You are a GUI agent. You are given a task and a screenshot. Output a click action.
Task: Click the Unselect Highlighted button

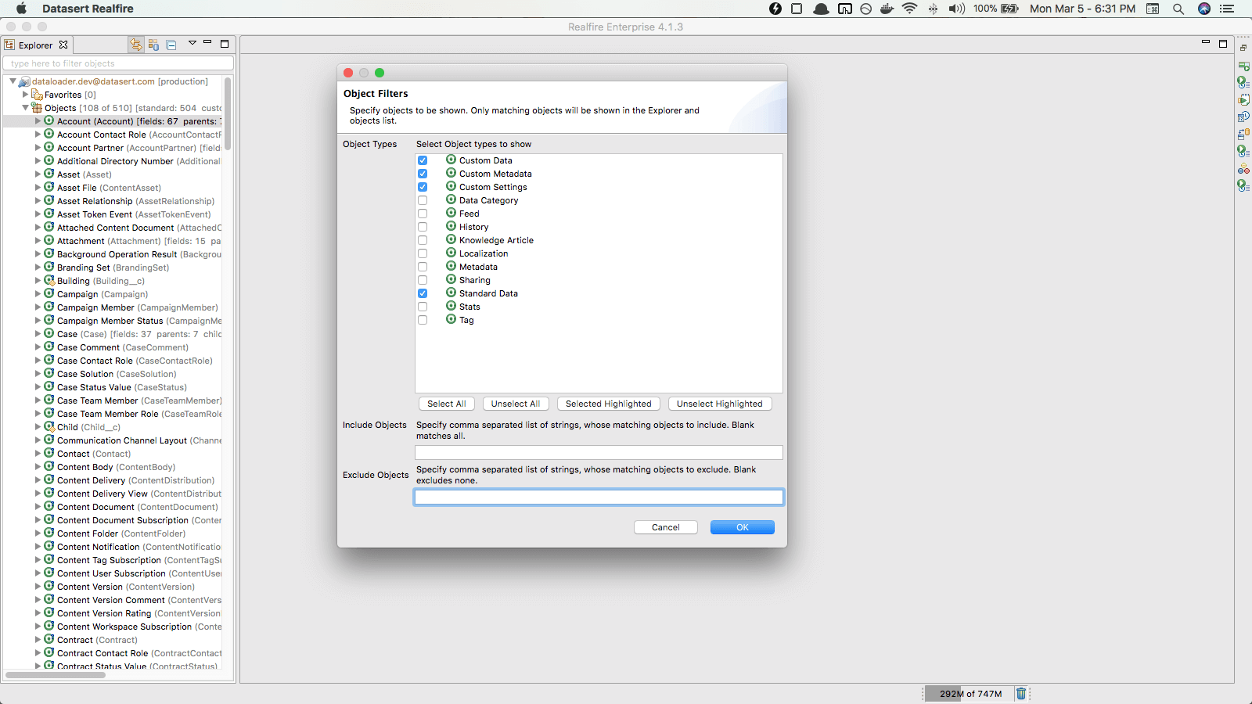[x=720, y=404]
